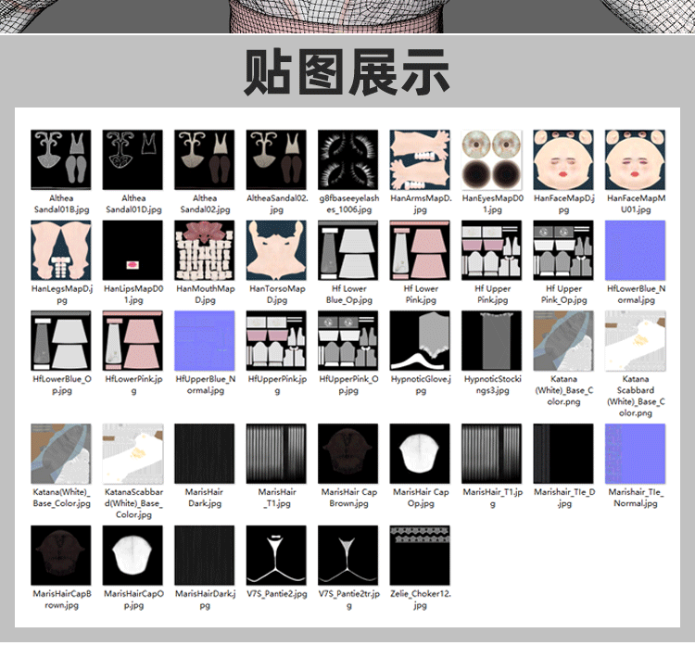695x658 pixels.
Task: Select the HanEyesMapD01.jpg eyes texture
Action: click(491, 159)
